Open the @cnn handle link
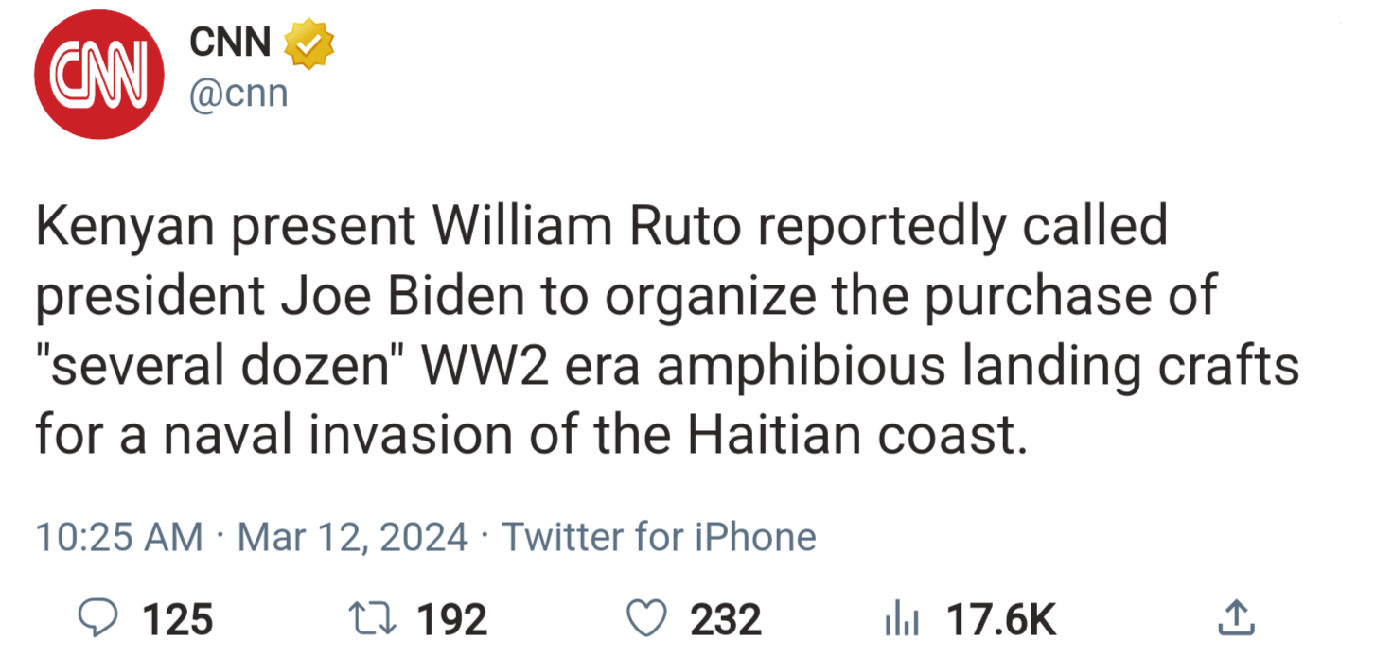 238,94
